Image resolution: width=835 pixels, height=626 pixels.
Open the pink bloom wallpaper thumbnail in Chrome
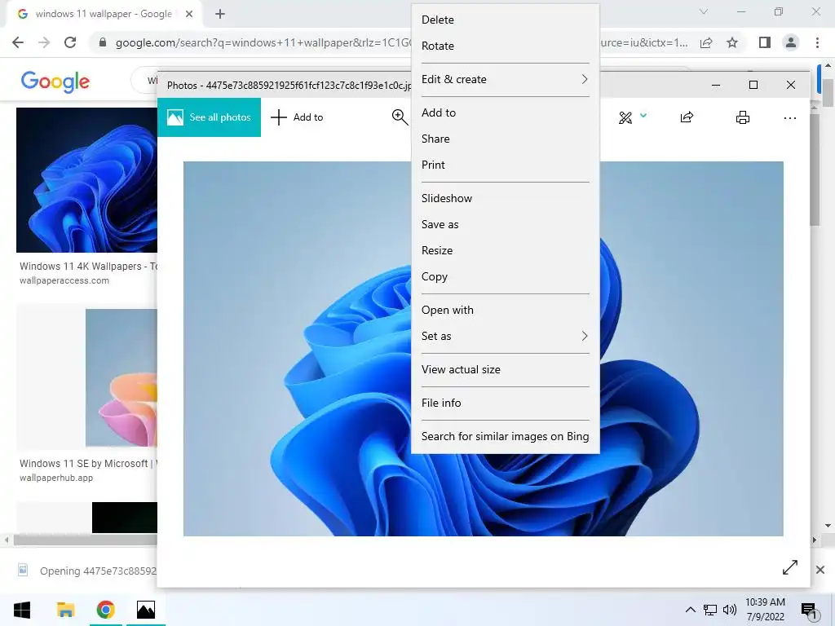point(121,377)
